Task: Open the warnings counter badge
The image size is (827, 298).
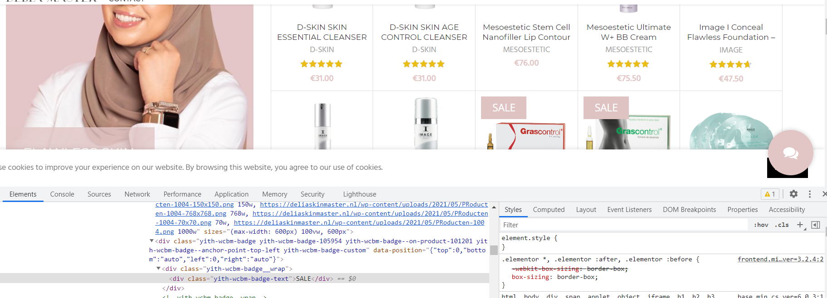Action: (x=770, y=194)
